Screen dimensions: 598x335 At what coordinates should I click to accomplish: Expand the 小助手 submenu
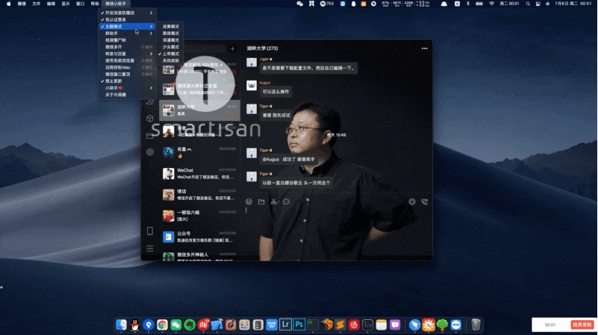pyautogui.click(x=127, y=88)
